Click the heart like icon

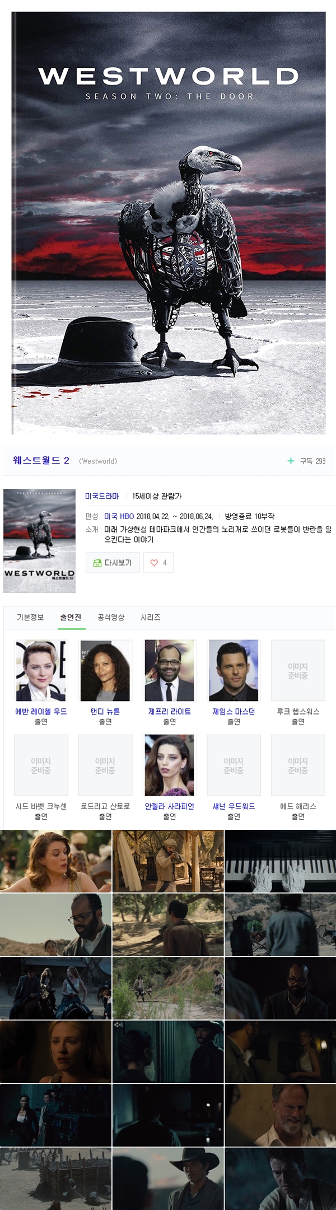tap(154, 563)
